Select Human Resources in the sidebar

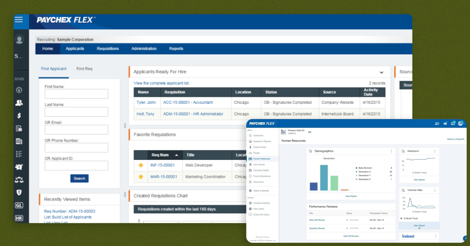click(262, 159)
